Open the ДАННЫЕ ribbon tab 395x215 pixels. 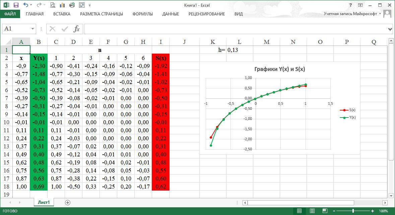point(171,14)
